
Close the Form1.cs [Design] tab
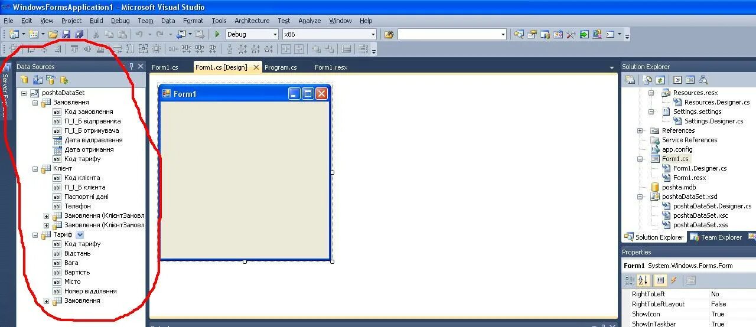(x=256, y=67)
